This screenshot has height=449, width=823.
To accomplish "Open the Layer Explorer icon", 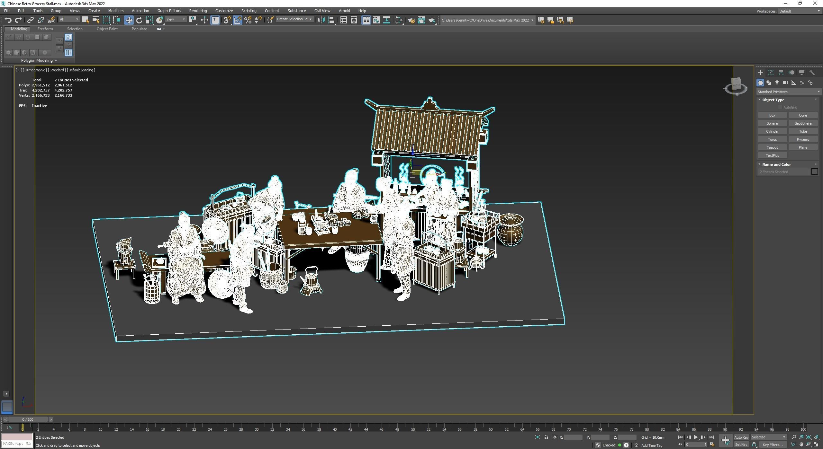I will point(354,20).
